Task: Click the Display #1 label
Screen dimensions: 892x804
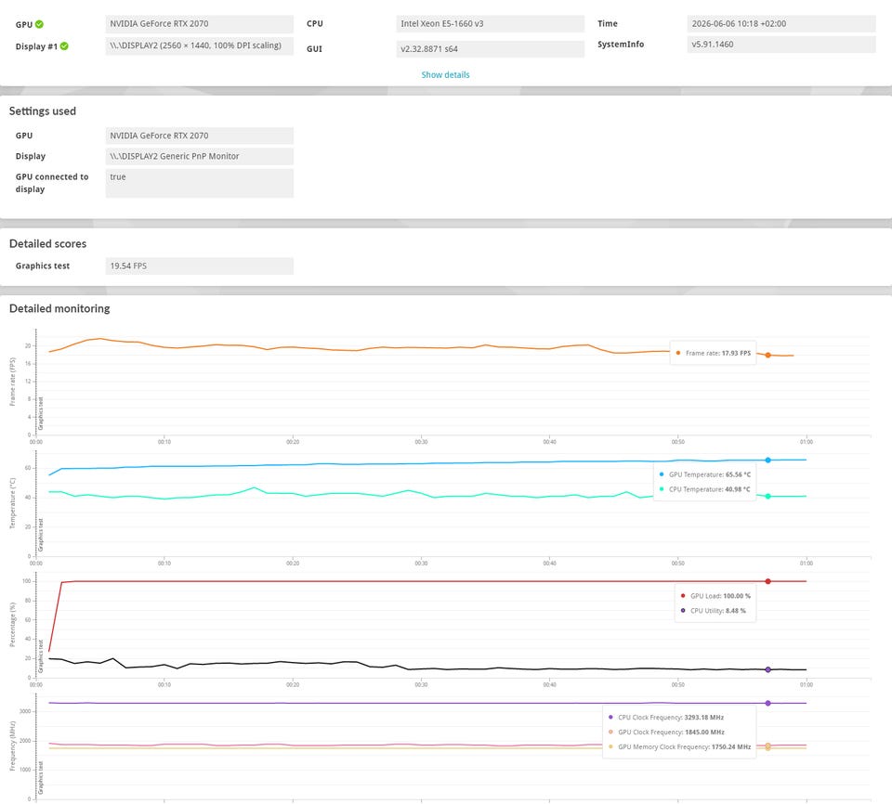Action: coord(36,46)
